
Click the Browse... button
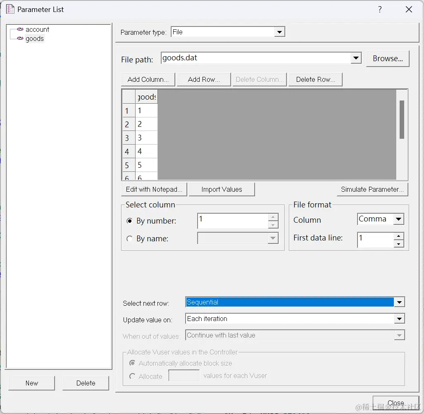tap(388, 58)
